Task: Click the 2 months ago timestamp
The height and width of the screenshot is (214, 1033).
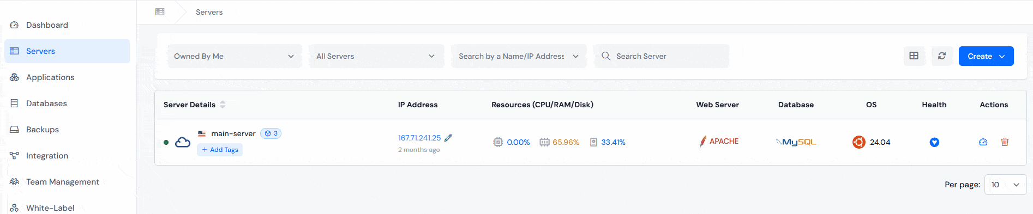Action: [x=419, y=150]
